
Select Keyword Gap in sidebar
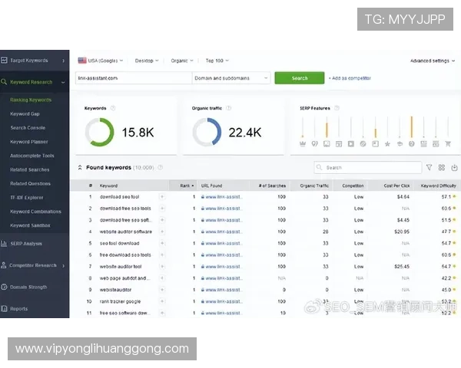click(25, 113)
